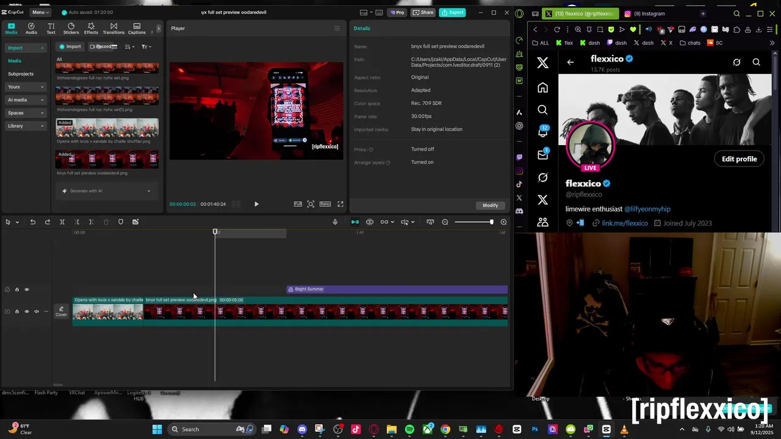Open the CapCut Menu dropdown
This screenshot has height=439, width=781.
(40, 12)
